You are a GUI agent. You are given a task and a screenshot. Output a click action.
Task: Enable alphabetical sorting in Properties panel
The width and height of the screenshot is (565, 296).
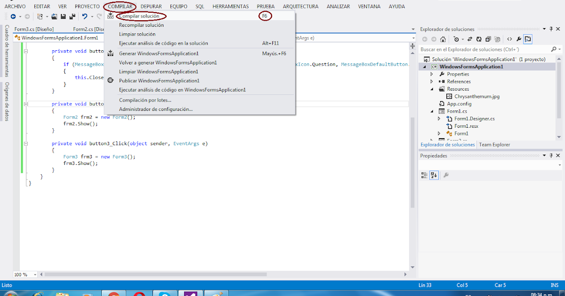pos(433,175)
